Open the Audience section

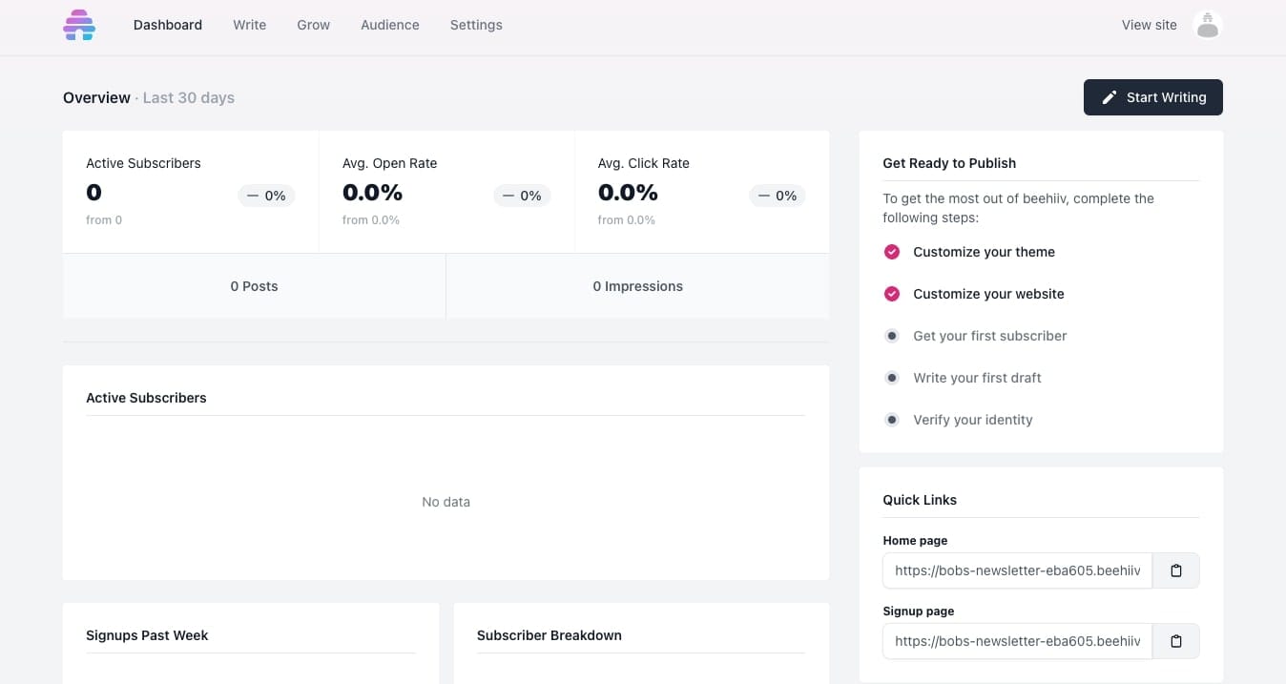click(x=389, y=25)
